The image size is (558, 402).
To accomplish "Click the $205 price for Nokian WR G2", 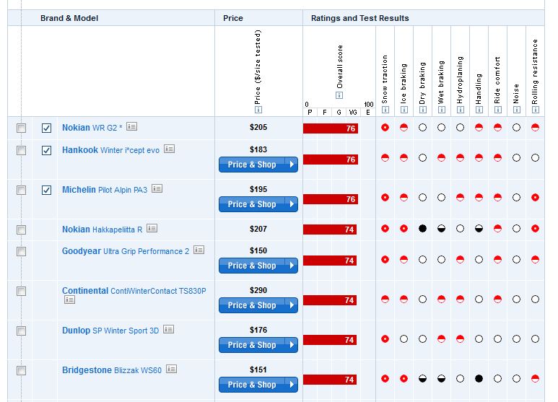I will click(x=258, y=127).
